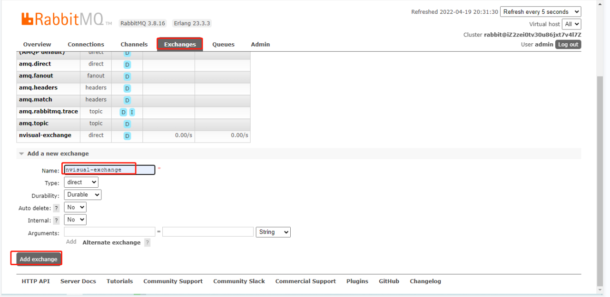Open the amq.rabbitmq.trace exchange
This screenshot has height=297, width=610.
[x=49, y=111]
